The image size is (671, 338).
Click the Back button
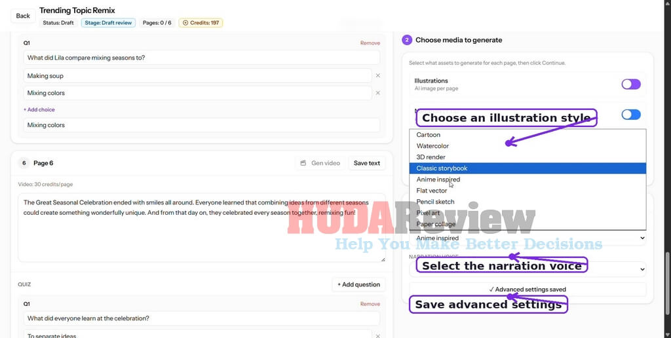point(23,16)
